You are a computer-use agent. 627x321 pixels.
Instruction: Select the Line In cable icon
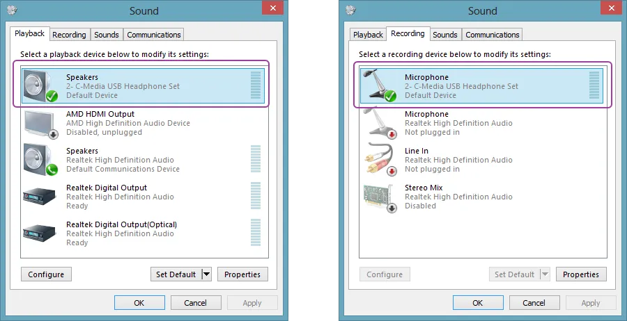coord(380,160)
